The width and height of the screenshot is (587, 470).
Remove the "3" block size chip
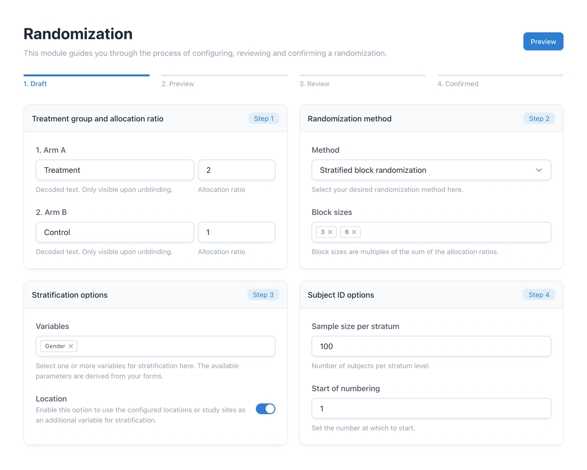(330, 232)
